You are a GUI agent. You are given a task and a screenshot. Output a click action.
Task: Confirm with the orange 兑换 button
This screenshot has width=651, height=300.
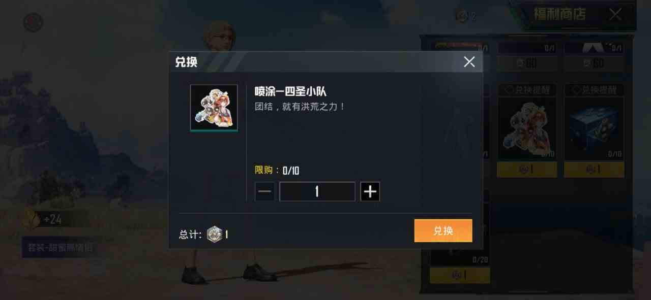(443, 231)
